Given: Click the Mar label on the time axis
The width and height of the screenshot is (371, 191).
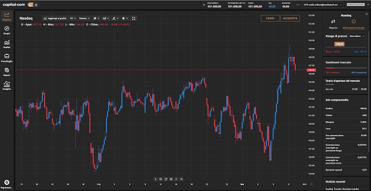Looking at the screenshot, I should click(242, 184).
